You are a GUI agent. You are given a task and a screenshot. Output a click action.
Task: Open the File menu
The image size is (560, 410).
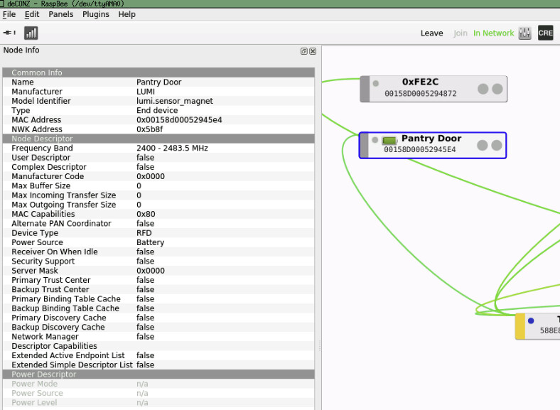coord(9,14)
